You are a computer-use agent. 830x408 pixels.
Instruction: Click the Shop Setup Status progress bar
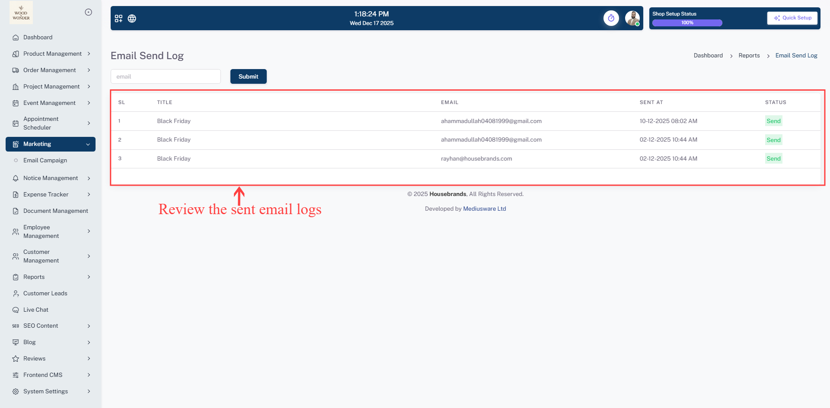[x=687, y=23]
